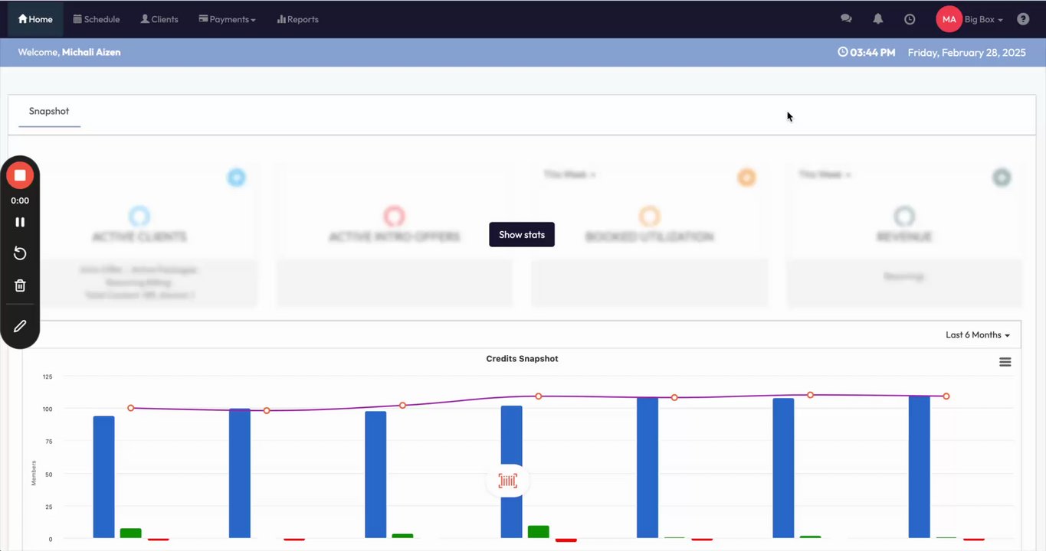Click the Friday, February 28, 2025 date

pyautogui.click(x=966, y=53)
